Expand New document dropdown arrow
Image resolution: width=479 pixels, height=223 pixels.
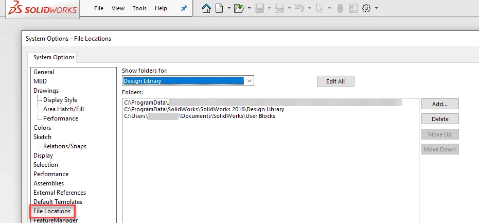(x=229, y=8)
